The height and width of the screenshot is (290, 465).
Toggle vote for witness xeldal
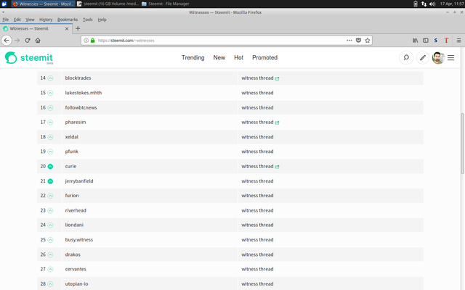(50, 137)
